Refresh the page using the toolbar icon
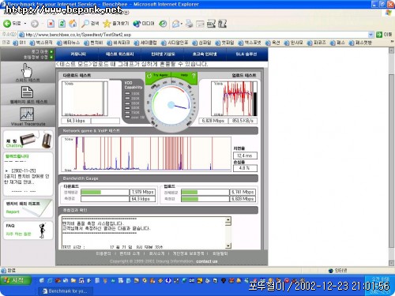The image size is (395, 296). [x=62, y=24]
